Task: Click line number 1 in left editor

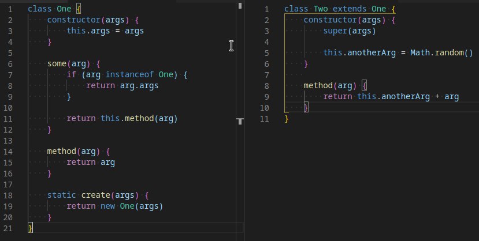Action: coord(10,9)
